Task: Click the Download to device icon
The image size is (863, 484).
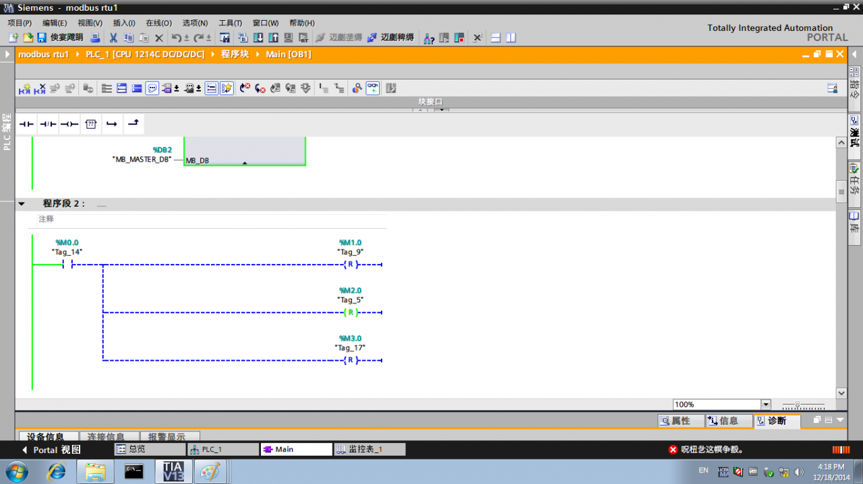Action: (258, 38)
